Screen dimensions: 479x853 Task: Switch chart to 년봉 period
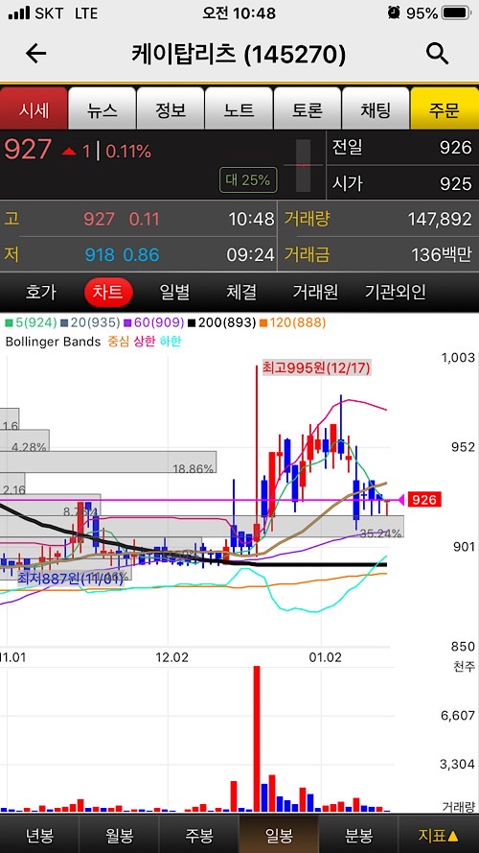click(x=39, y=835)
